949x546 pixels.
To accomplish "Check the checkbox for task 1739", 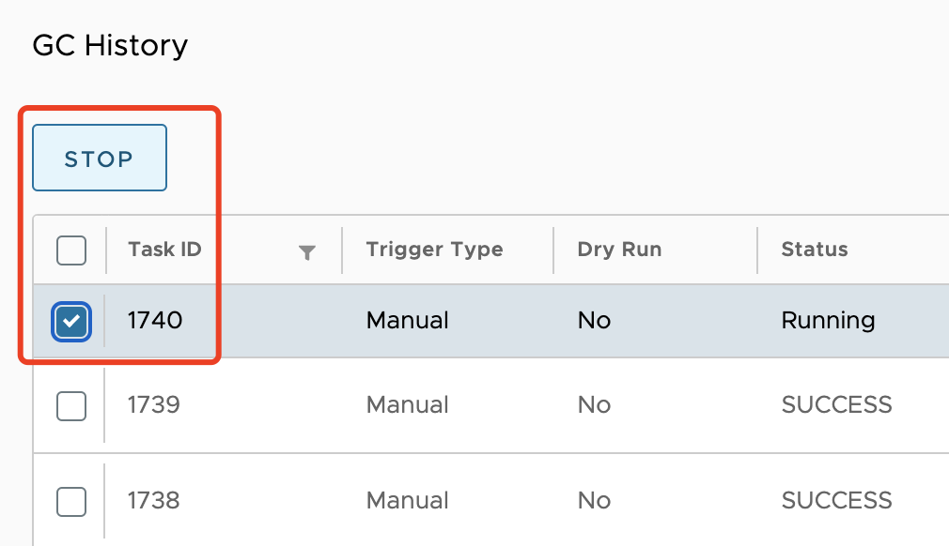I will [x=71, y=404].
